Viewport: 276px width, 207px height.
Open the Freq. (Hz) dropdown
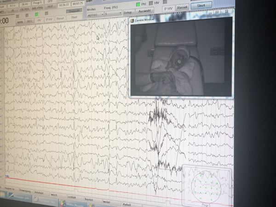[113, 13]
